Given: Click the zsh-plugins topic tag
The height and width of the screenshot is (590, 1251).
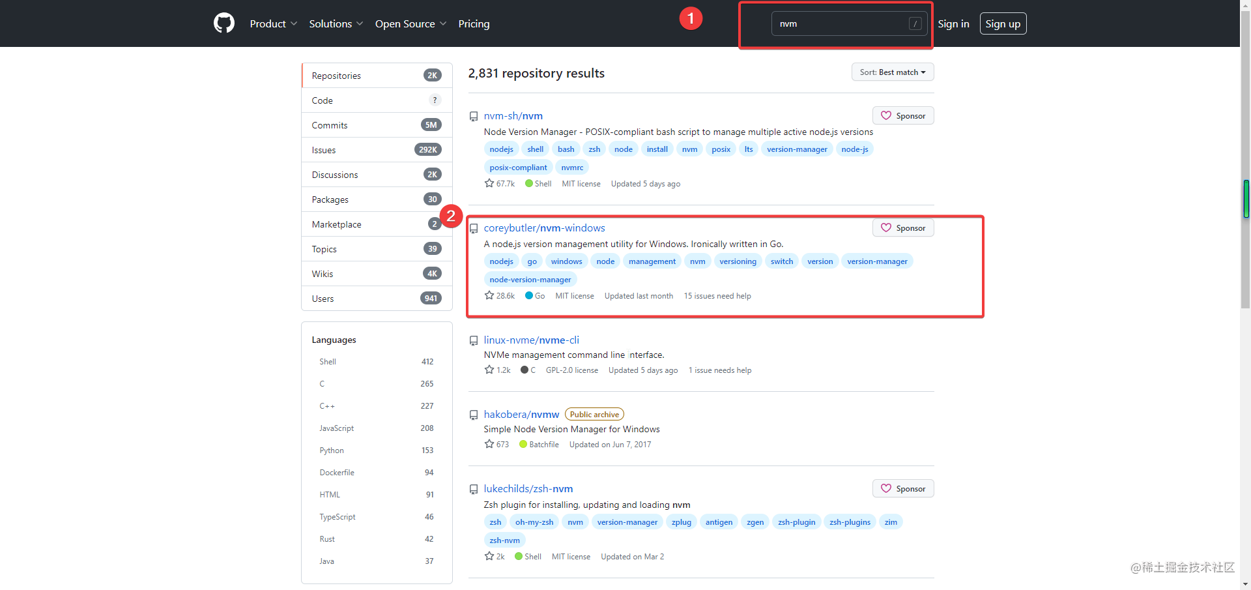Looking at the screenshot, I should click(x=850, y=522).
